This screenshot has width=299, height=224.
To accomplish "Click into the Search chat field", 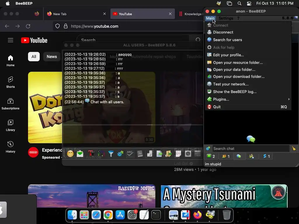I will (251, 148).
